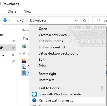Image resolution: width=107 pixels, height=106 pixels.
Task: Click the blue Remove Exif Information icon
Action: click(34, 100)
